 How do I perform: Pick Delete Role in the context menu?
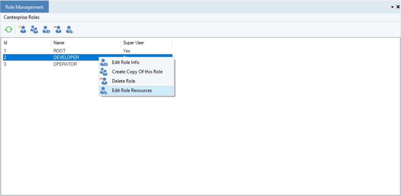click(123, 81)
